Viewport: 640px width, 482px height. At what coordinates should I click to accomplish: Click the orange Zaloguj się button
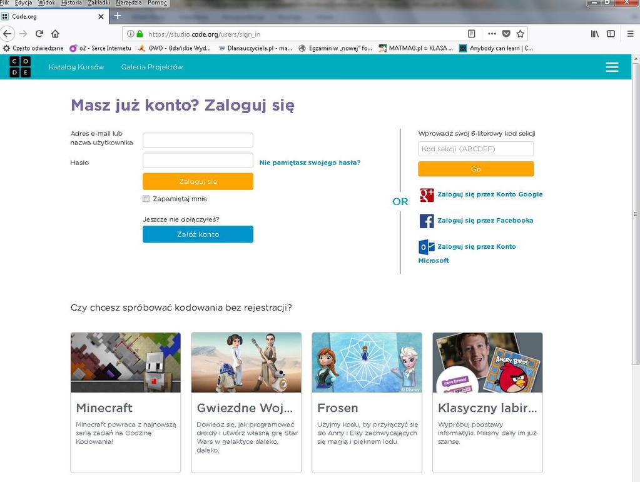coord(198,181)
